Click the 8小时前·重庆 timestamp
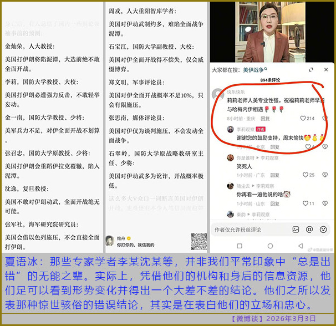Image resolution: width=336 pixels, height=326 pixels. click(241, 119)
